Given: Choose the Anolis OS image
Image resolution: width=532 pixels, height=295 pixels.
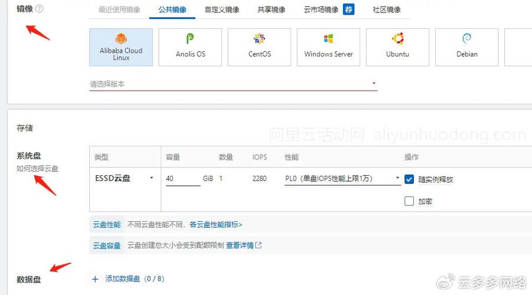Looking at the screenshot, I should point(190,47).
